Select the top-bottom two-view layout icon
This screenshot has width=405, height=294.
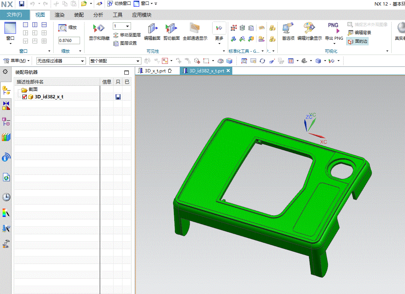[44, 25]
